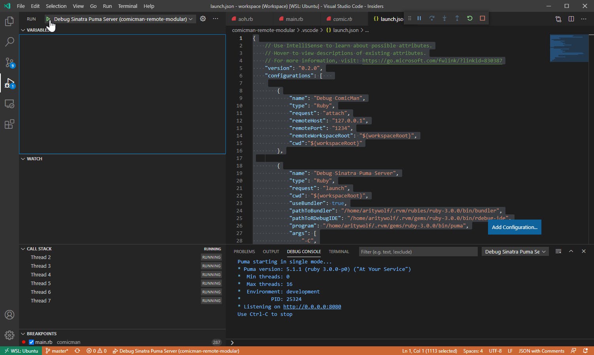Screen dimensions: 594x355
Task: Open the Extensions view
Action: click(9, 124)
